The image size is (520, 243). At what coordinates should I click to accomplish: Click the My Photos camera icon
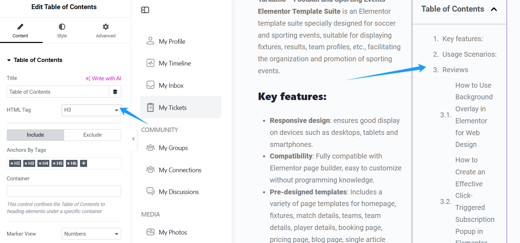(151, 232)
